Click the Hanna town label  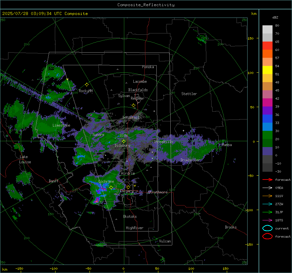click(x=227, y=145)
